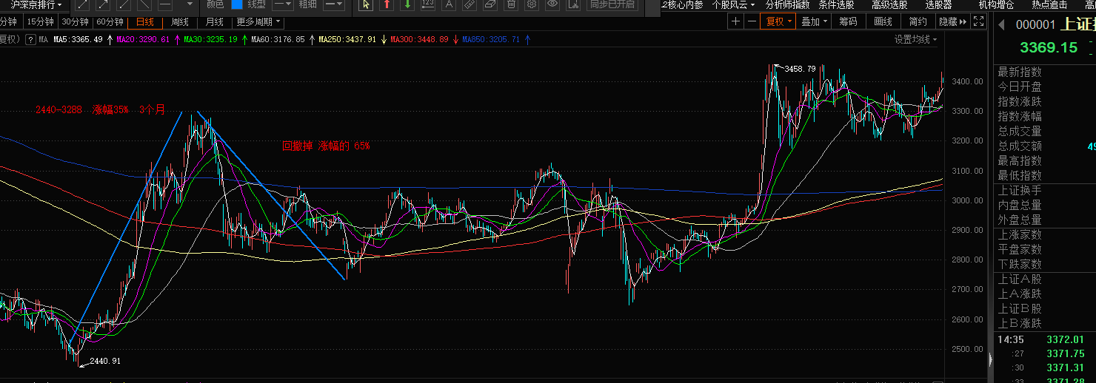The image size is (1096, 383).
Task: Click the 筹码 chip distribution button
Action: point(849,21)
